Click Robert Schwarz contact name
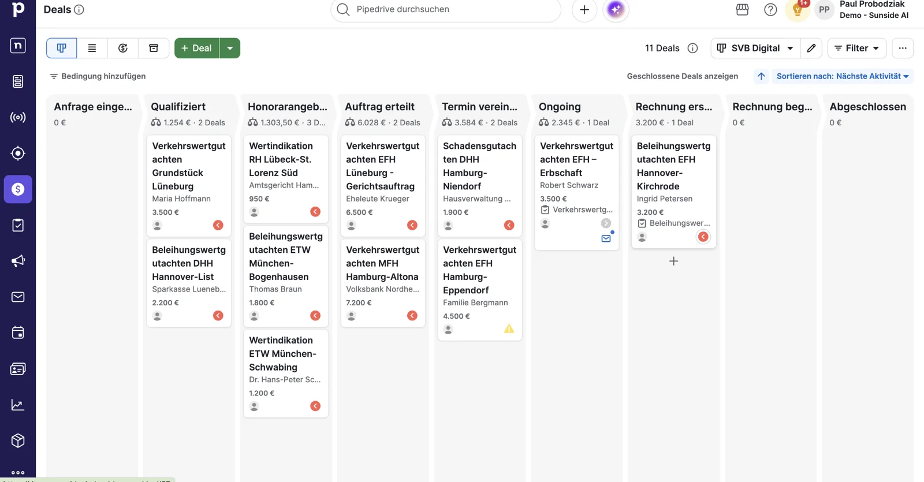The width and height of the screenshot is (924, 482). pyautogui.click(x=569, y=185)
